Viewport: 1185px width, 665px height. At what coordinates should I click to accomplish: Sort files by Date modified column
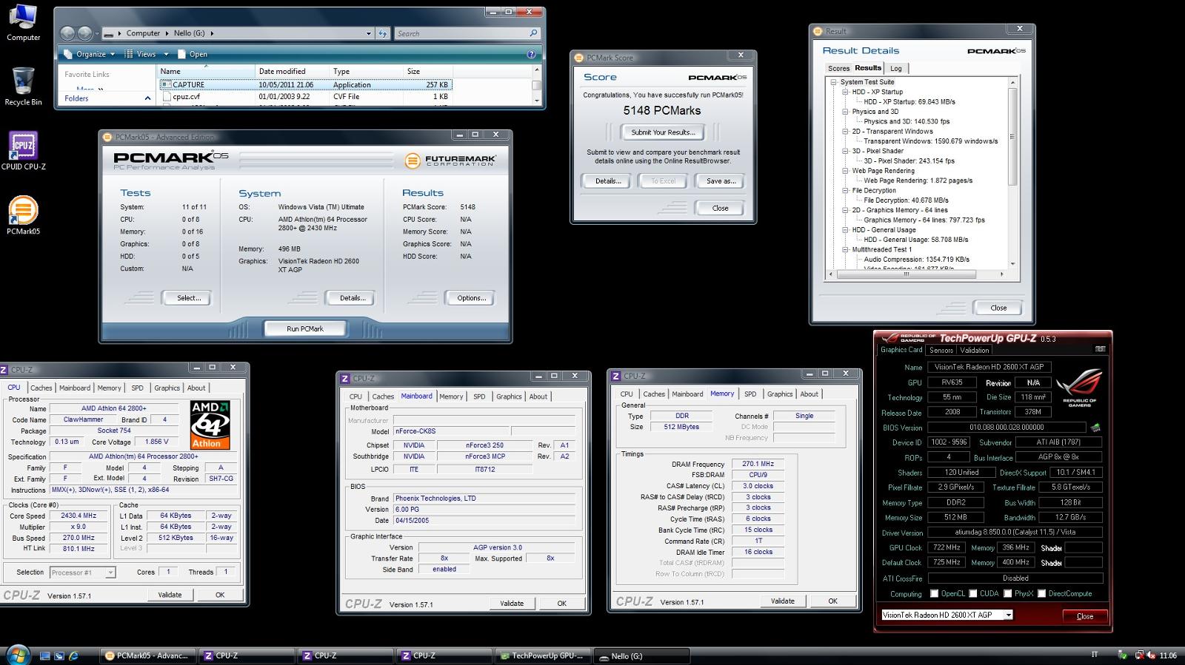click(x=292, y=71)
